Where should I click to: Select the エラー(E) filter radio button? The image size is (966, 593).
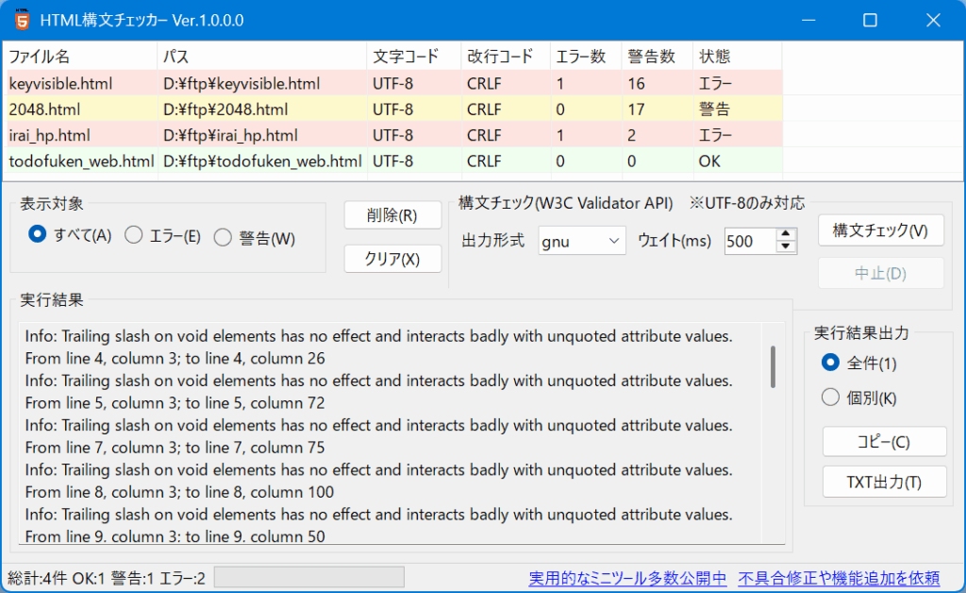pyautogui.click(x=134, y=236)
